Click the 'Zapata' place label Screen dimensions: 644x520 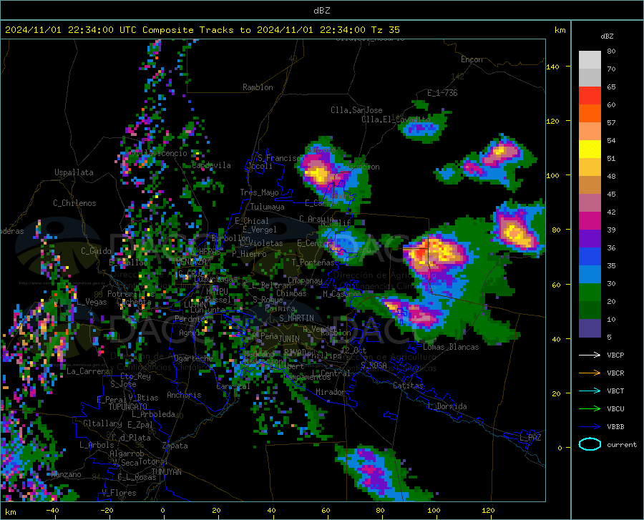175,446
